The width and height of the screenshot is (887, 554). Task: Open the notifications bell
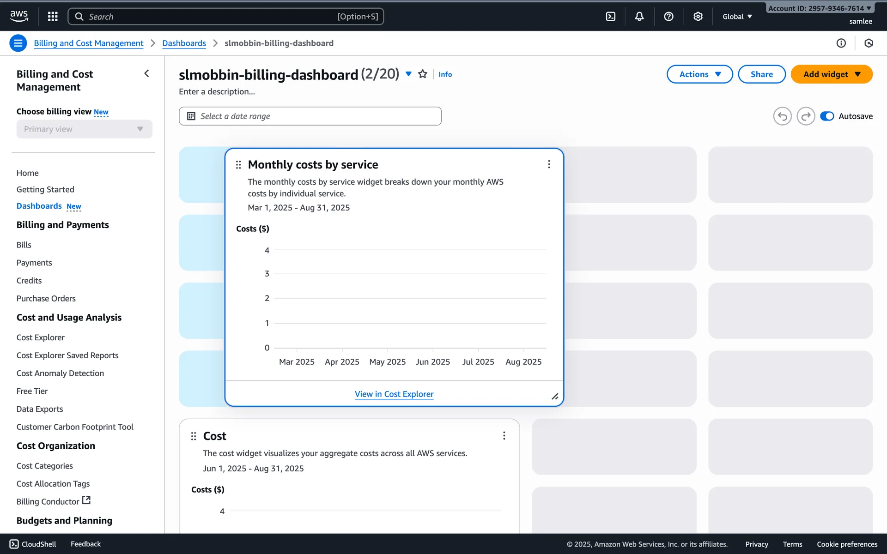pyautogui.click(x=639, y=17)
